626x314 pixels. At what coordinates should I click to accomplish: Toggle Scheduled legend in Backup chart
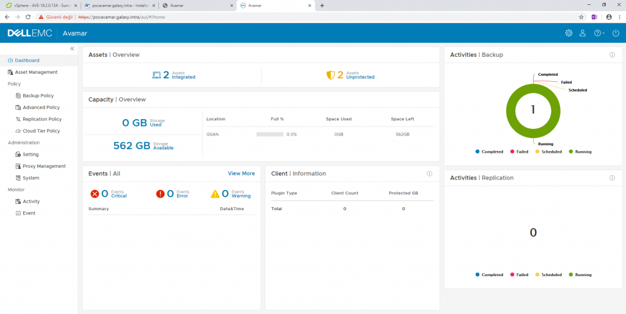click(x=548, y=152)
